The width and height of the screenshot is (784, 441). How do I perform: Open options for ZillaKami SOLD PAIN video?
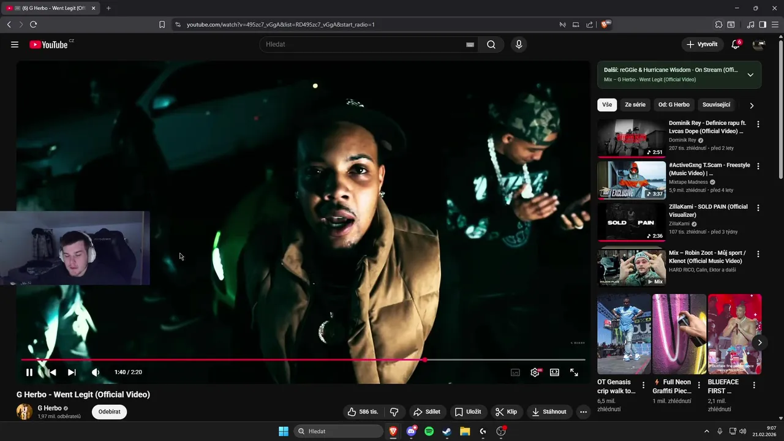[758, 208]
